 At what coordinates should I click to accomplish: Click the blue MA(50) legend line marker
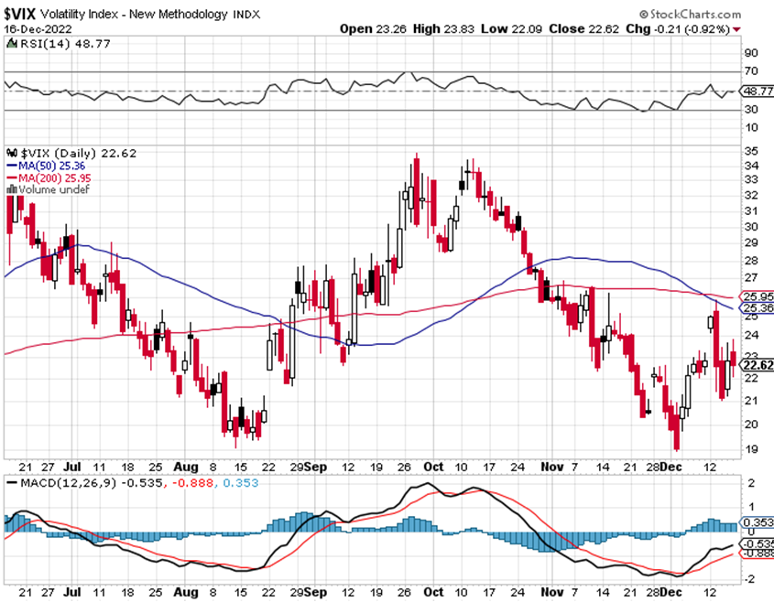tap(10, 165)
